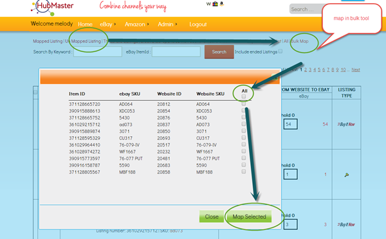Select checkbox for item 390915889874
The image size is (386, 239).
244,131
